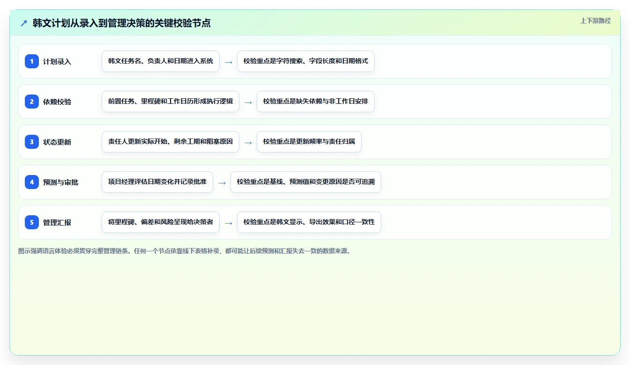This screenshot has width=630, height=365.
Task: Click the arrow in the 预测与审批 row
Action: [222, 182]
